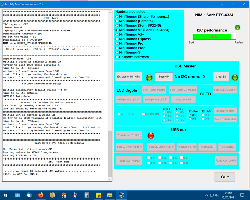Viewport: 250px width, 200px height.
Task: Toggle led TS2 ON checkbox
Action: [151, 114]
